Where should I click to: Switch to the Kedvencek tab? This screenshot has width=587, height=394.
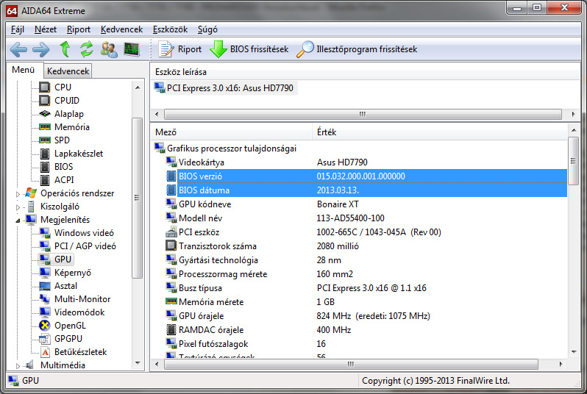click(68, 71)
